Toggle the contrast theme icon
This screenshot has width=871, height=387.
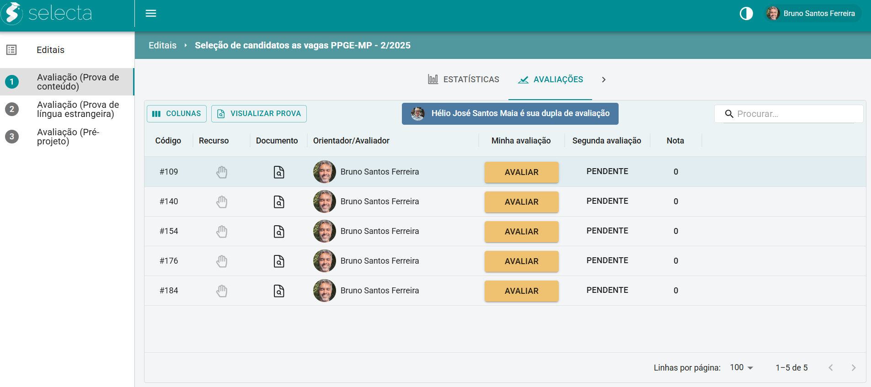[746, 13]
